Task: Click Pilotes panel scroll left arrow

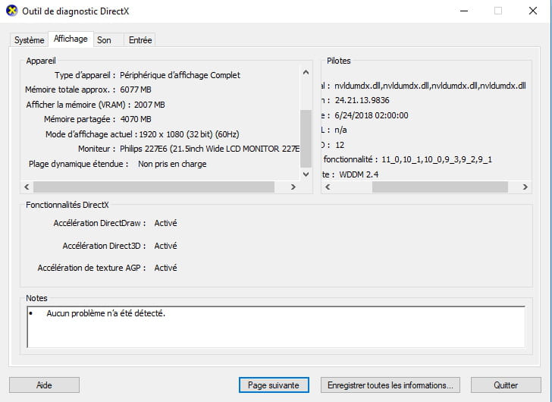Action: tap(328, 187)
